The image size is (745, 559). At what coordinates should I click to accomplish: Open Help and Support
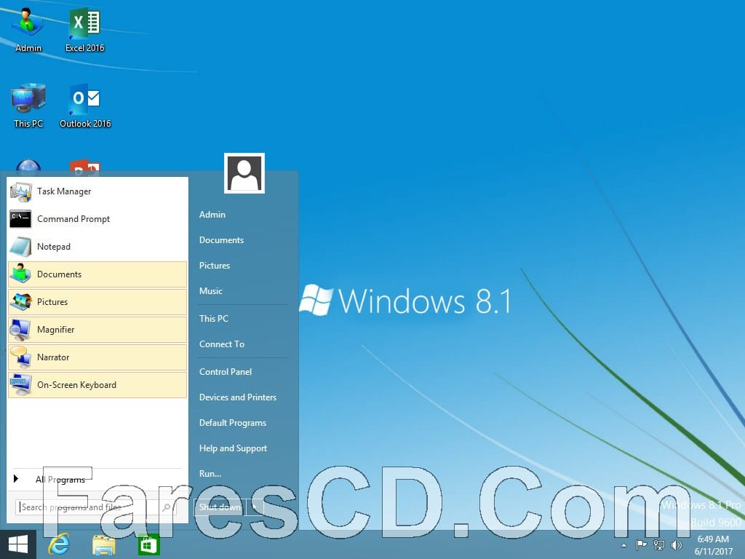[x=233, y=448]
